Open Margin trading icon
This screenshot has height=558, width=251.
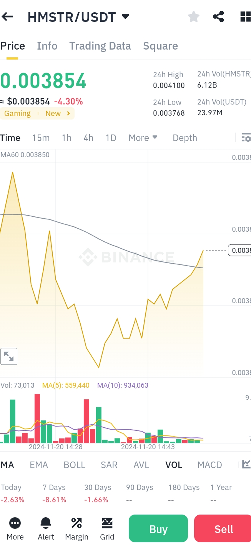click(x=76, y=528)
